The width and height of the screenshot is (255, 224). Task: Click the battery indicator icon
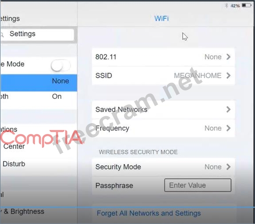pyautogui.click(x=247, y=6)
